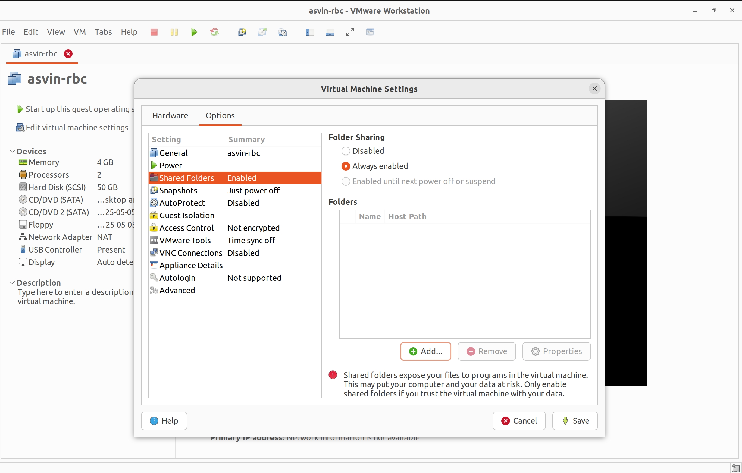
Task: Click Edit virtual machine settings link
Action: [x=72, y=128]
